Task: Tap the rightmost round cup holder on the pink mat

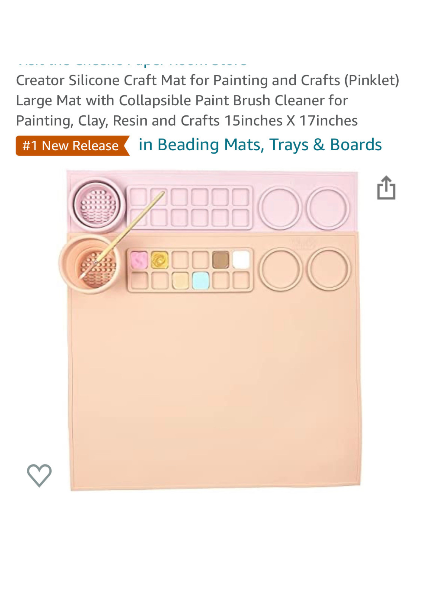Action: tap(328, 208)
